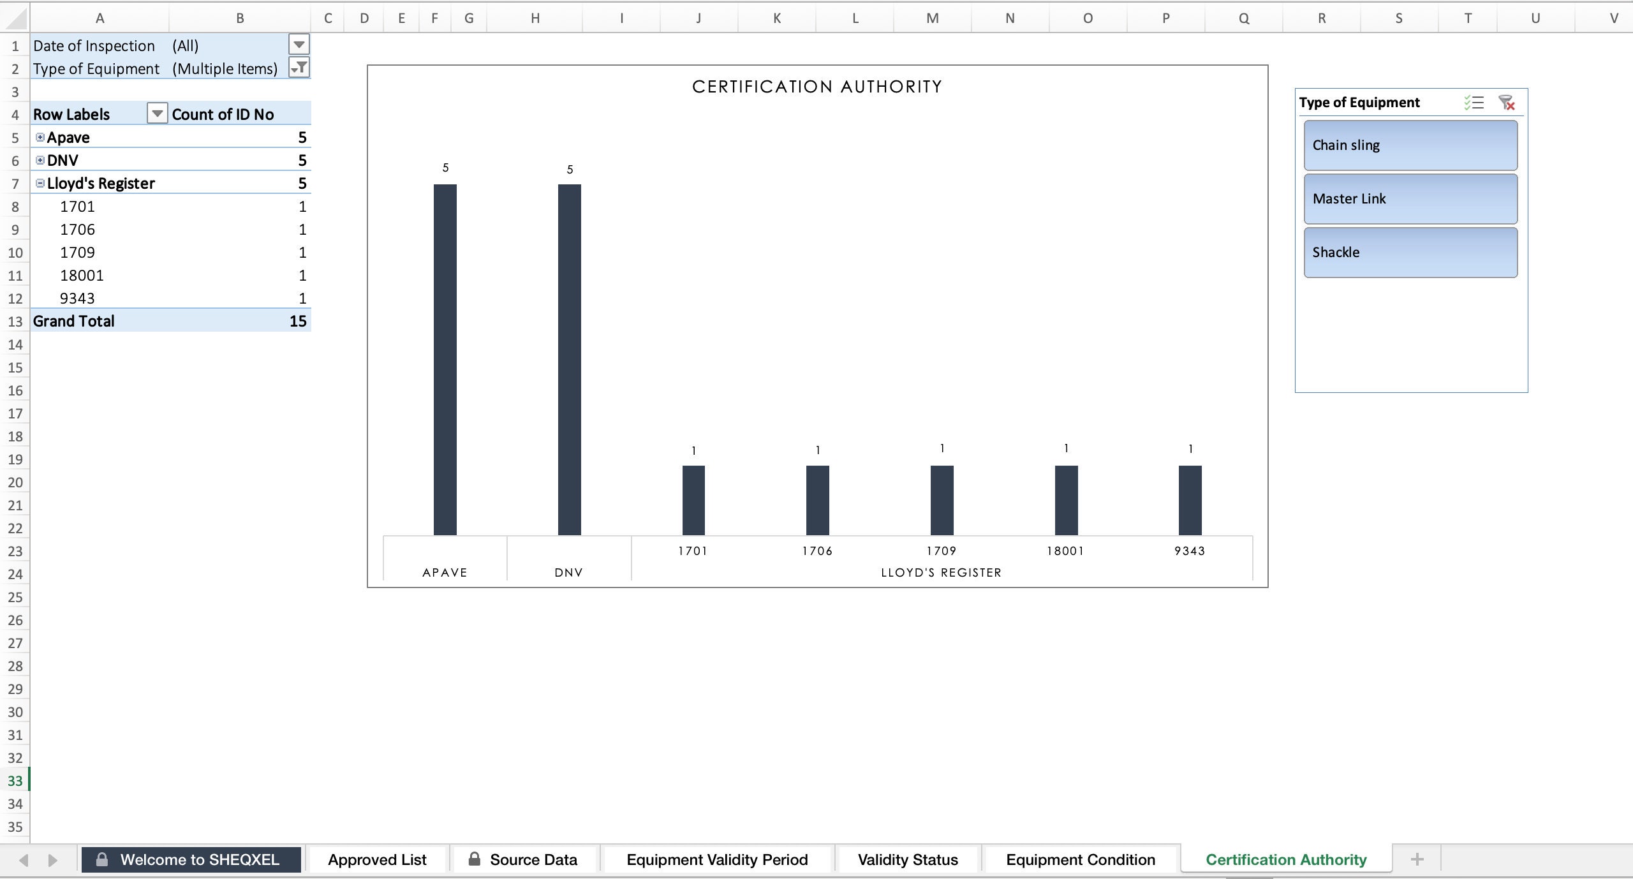Expand the Apave group

tap(39, 137)
